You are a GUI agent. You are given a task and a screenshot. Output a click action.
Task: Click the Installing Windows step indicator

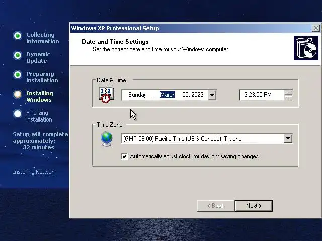coord(18,94)
